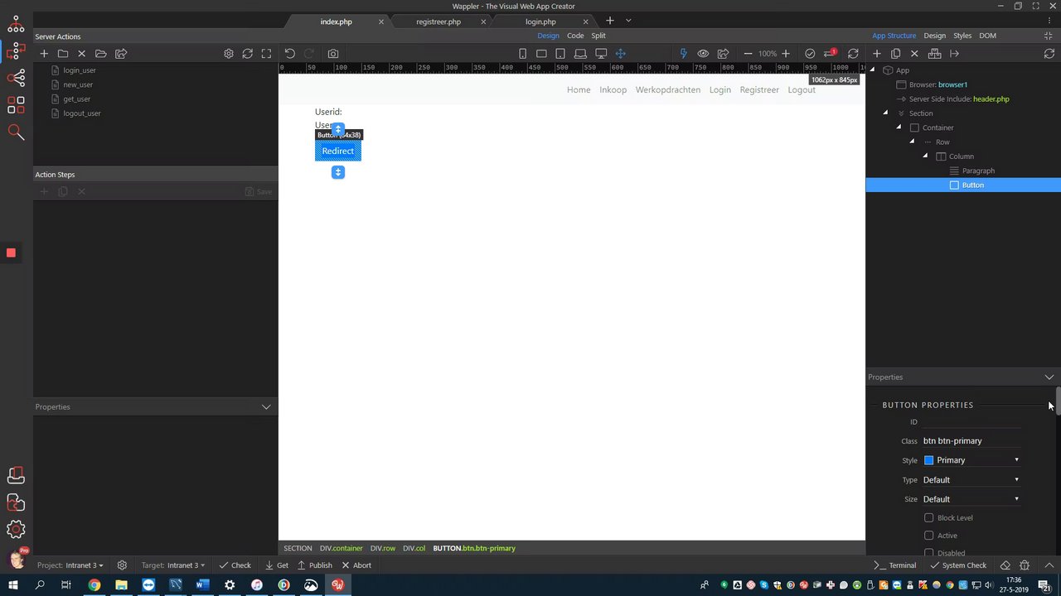Open the search magnifier in the left sidebar

click(16, 132)
